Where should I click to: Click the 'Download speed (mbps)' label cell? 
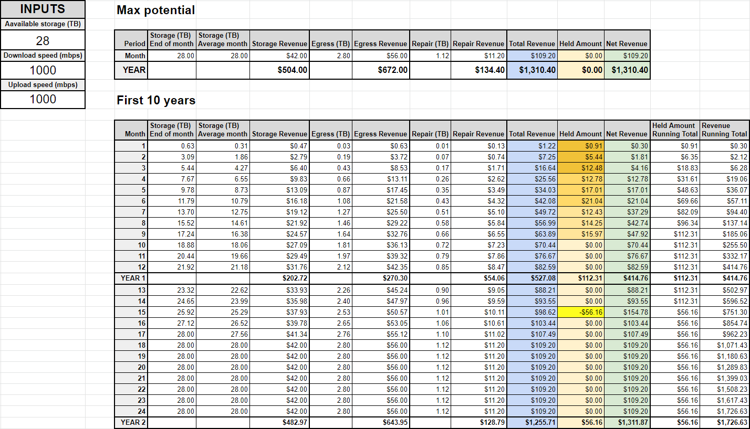tap(43, 55)
